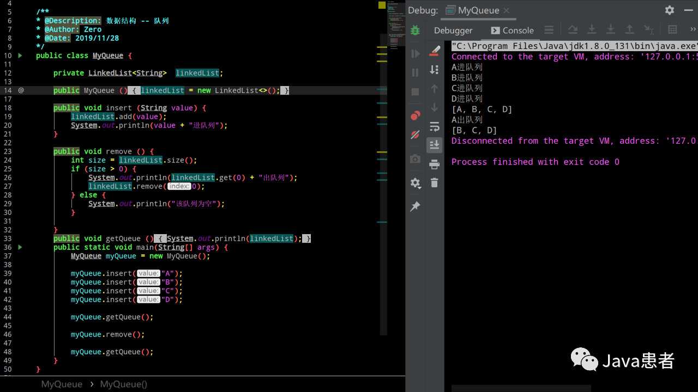Click the yellow inspection status indicator
This screenshot has height=392, width=698.
[382, 5]
